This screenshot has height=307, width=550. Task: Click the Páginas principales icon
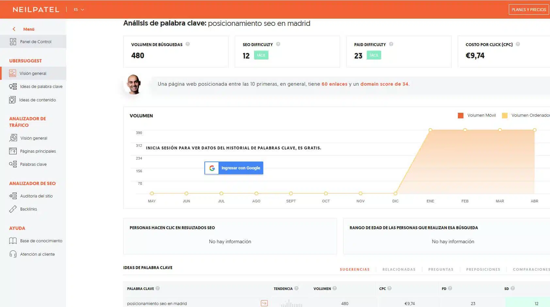tap(13, 151)
